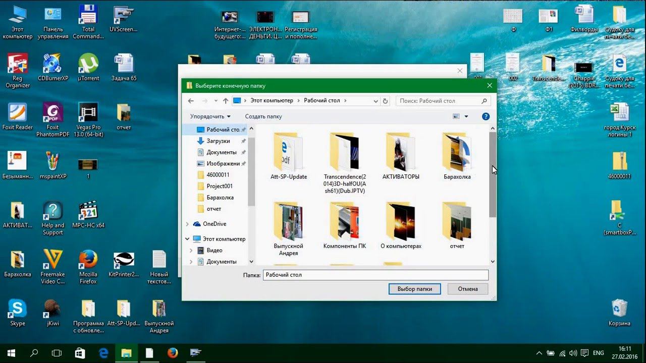
Task: Open taskbar search magnifier
Action: (34, 353)
